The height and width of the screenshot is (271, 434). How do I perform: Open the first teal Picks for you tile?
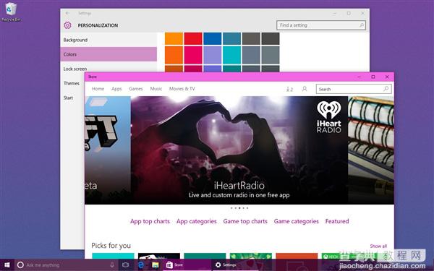click(113, 256)
